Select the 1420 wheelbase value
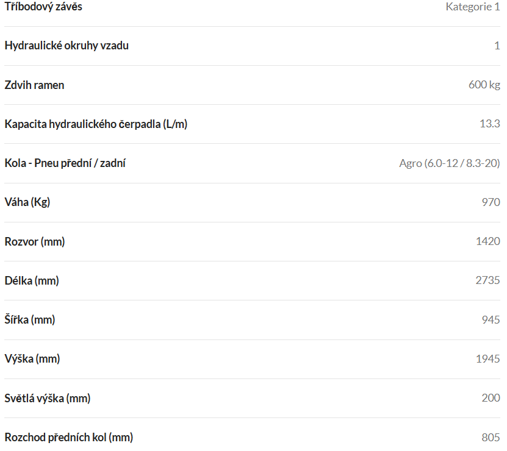Screen dimensions: 507x451 (x=488, y=241)
